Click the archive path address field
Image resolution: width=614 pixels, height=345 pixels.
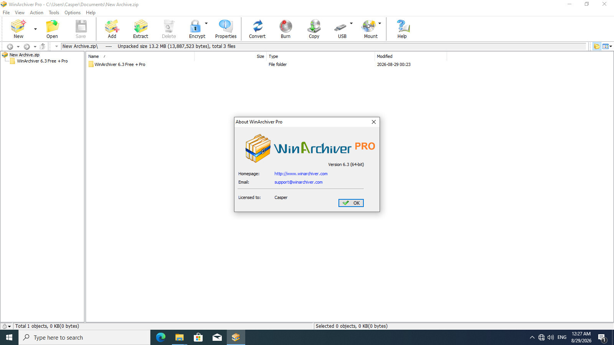pyautogui.click(x=324, y=46)
